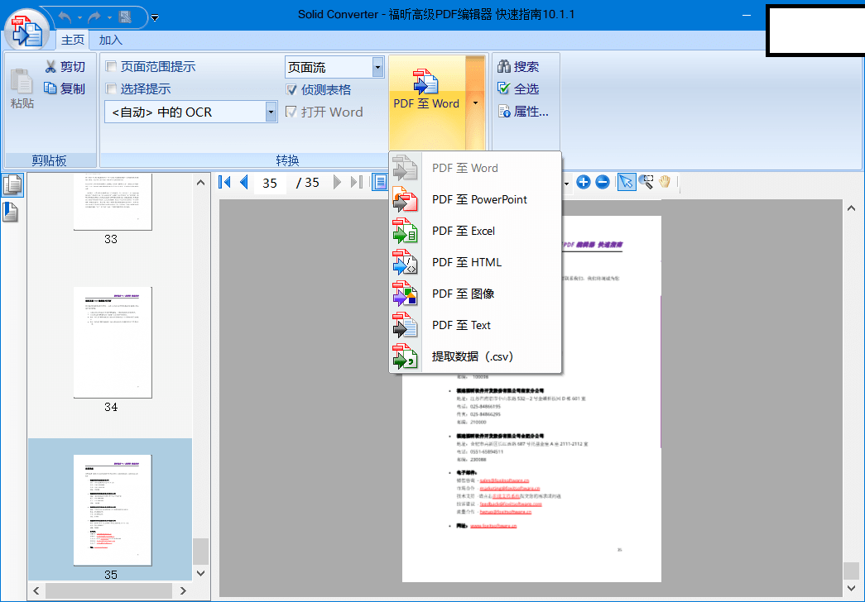Select the page 34 thumbnail

(113, 342)
